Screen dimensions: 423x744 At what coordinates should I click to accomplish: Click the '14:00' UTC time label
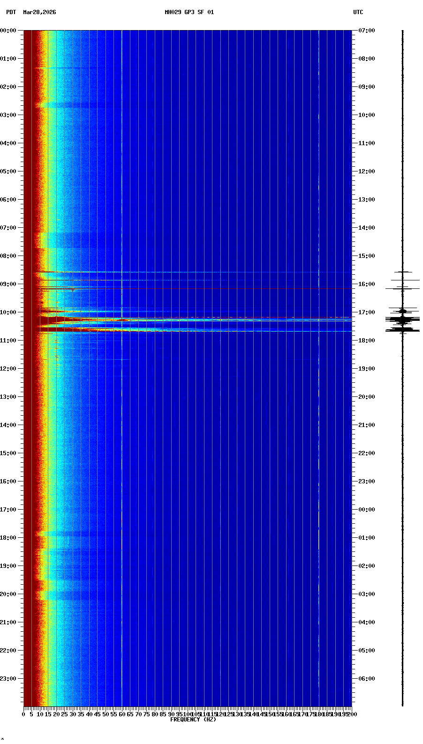[x=367, y=228]
